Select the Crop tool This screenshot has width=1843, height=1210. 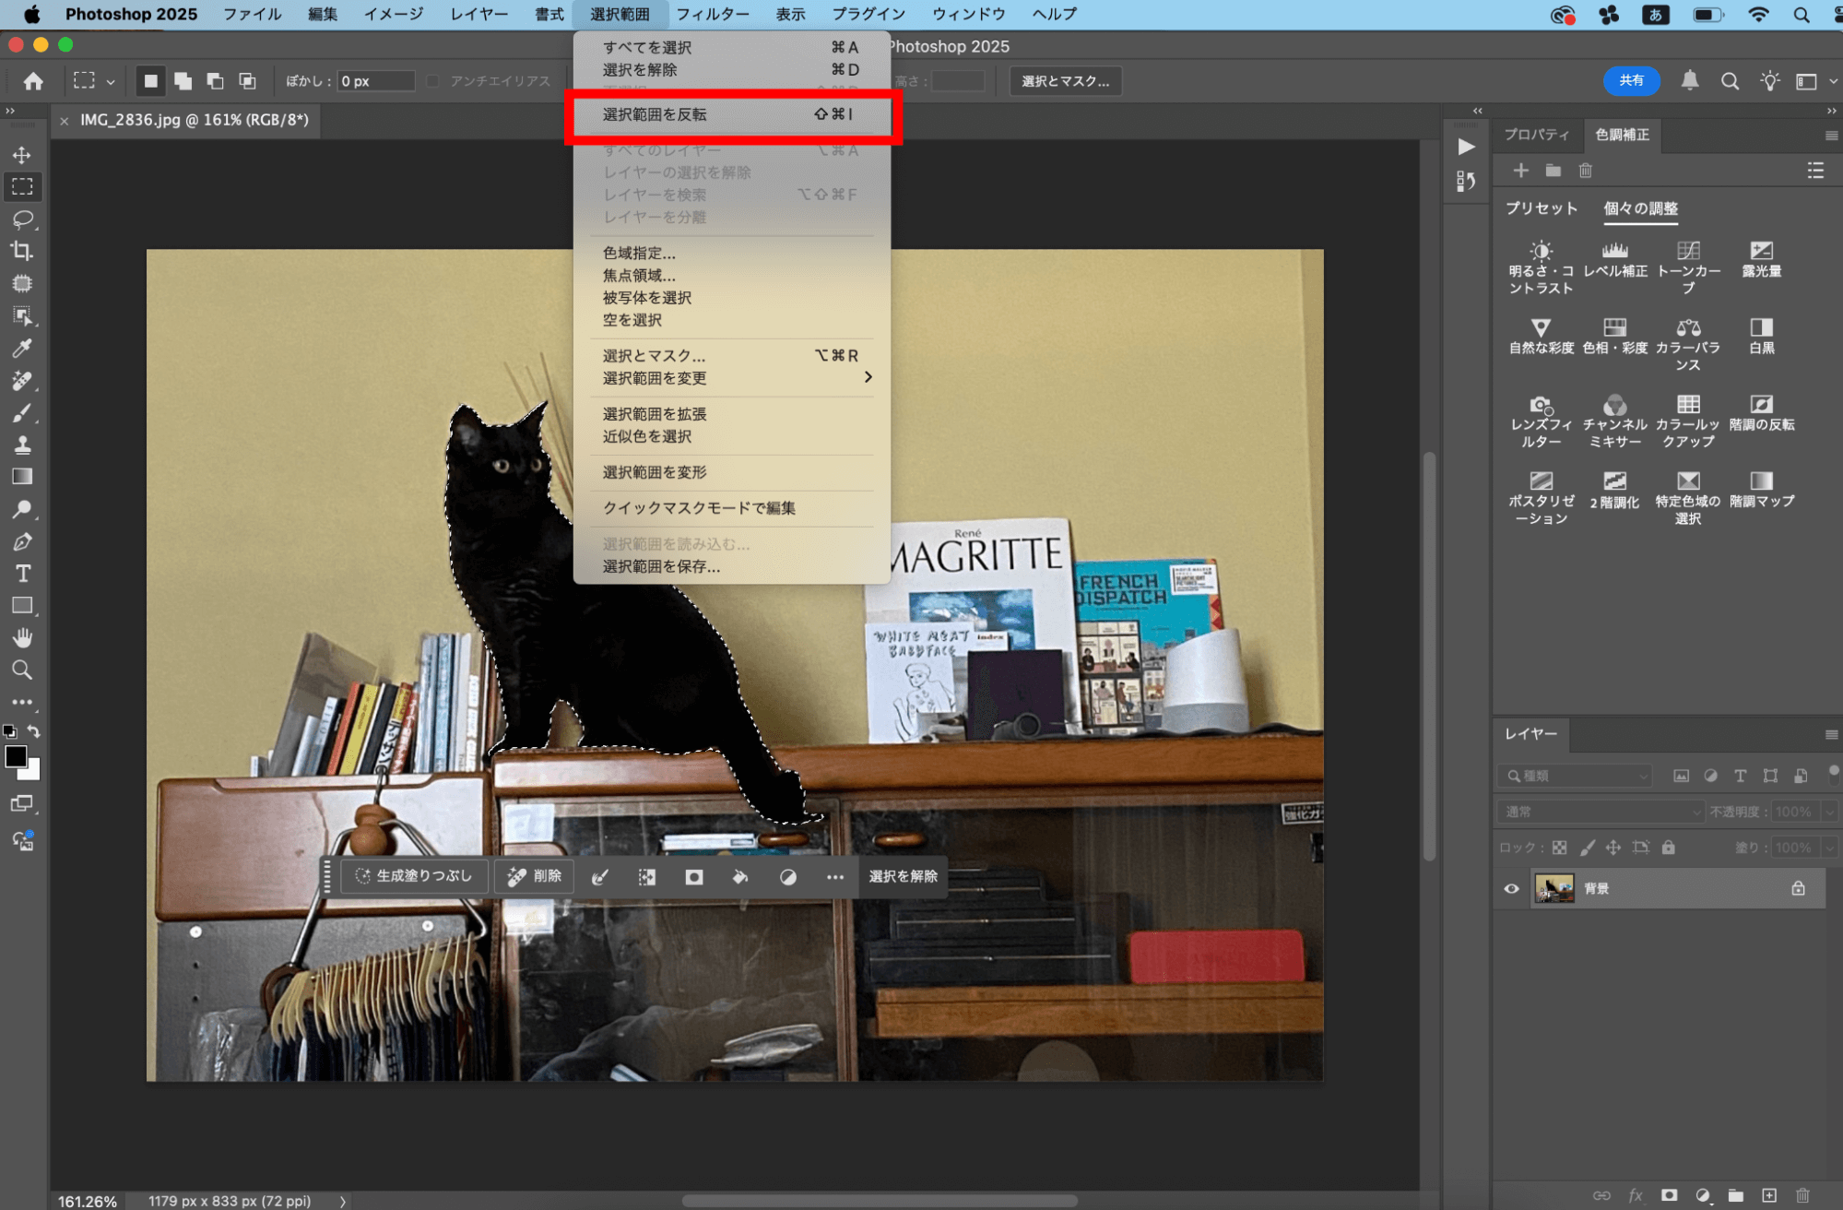pyautogui.click(x=22, y=251)
